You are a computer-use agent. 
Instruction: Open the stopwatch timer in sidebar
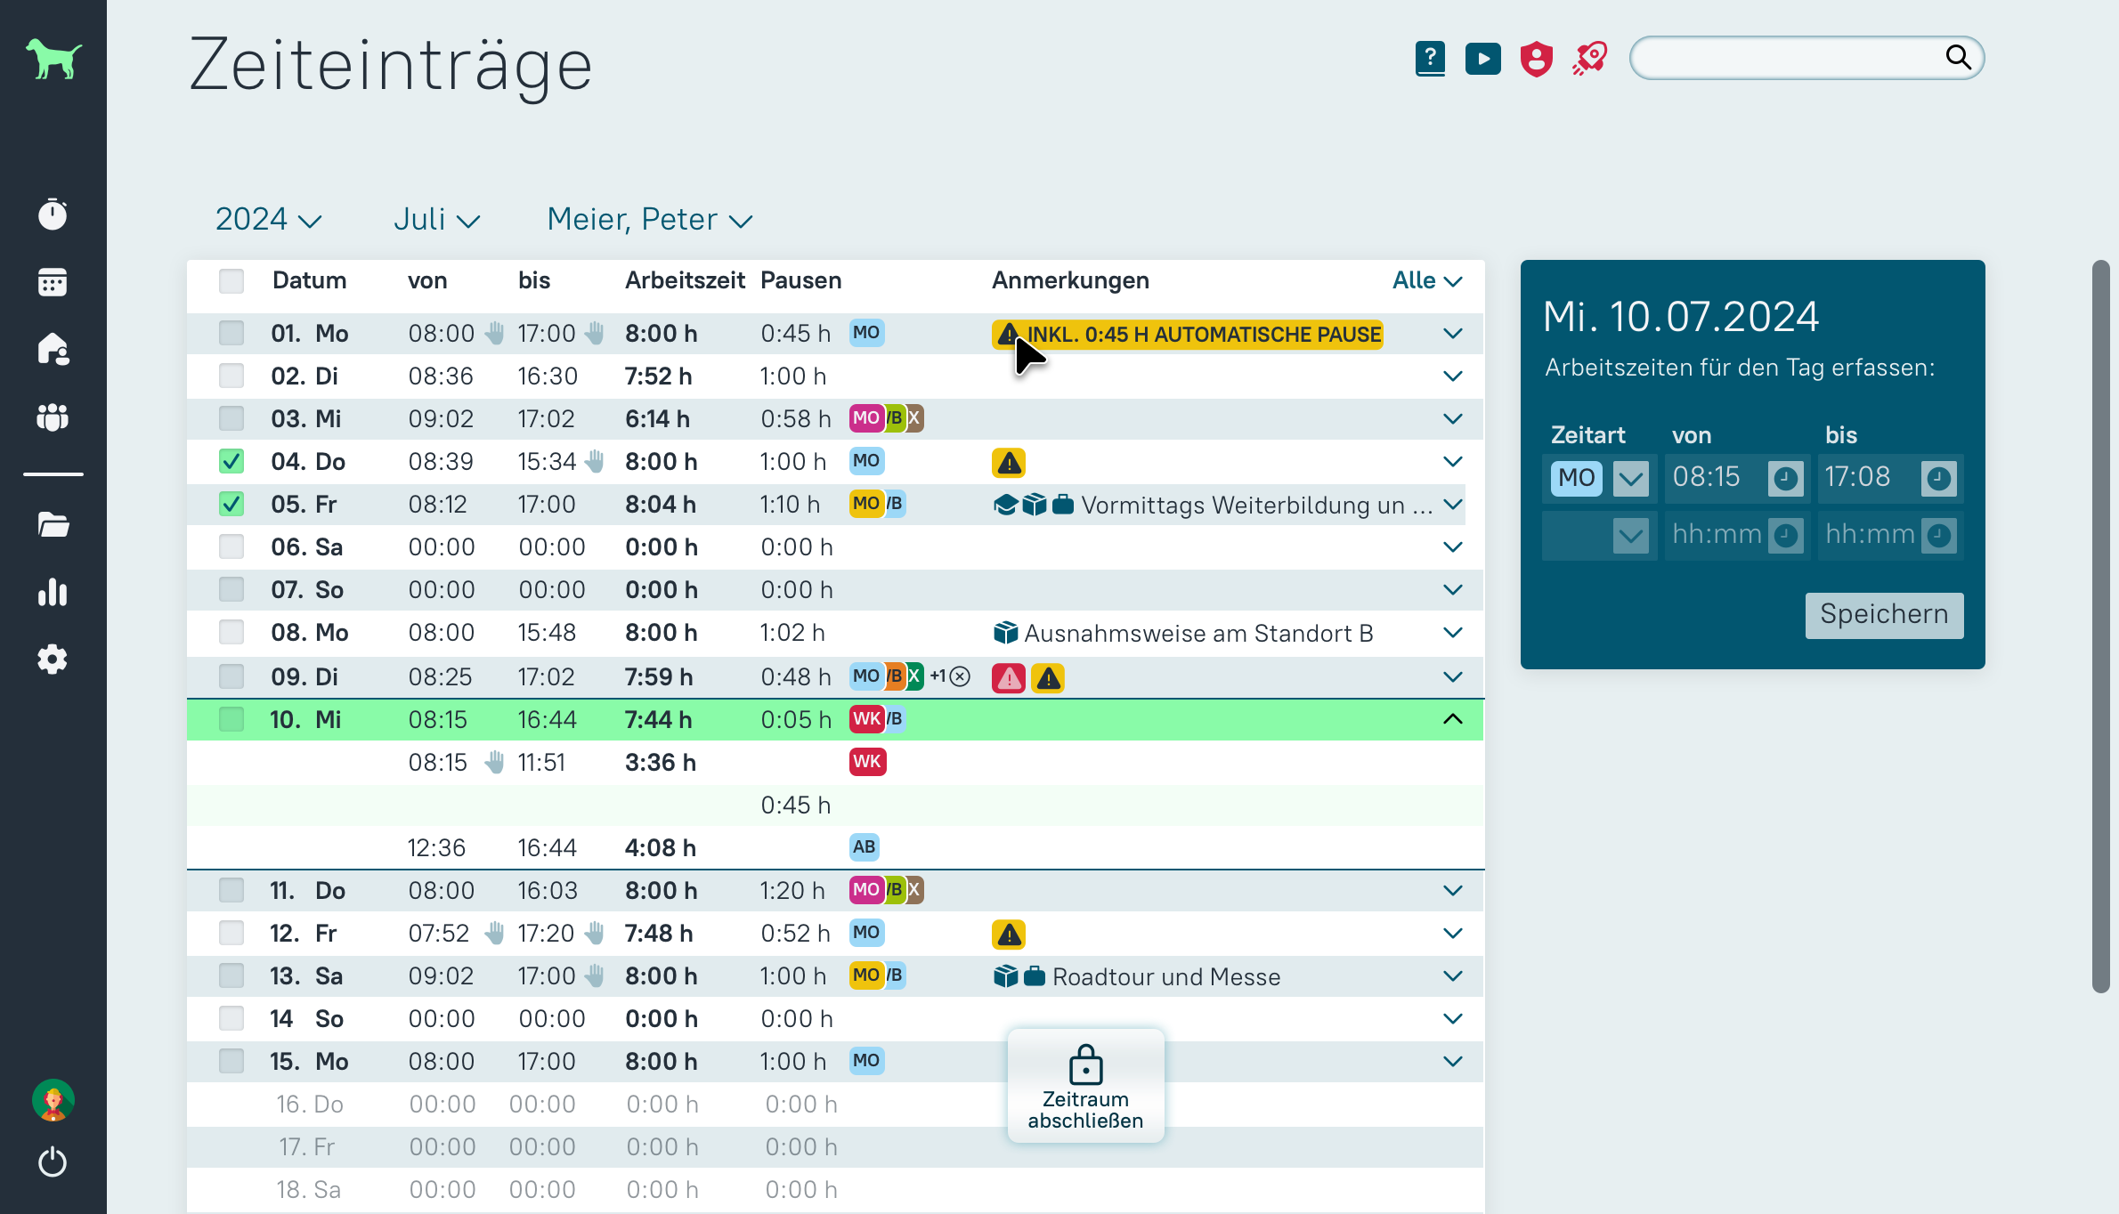point(53,214)
